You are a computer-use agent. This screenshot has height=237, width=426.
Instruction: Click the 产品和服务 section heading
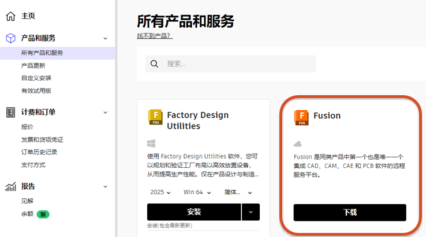(x=38, y=38)
